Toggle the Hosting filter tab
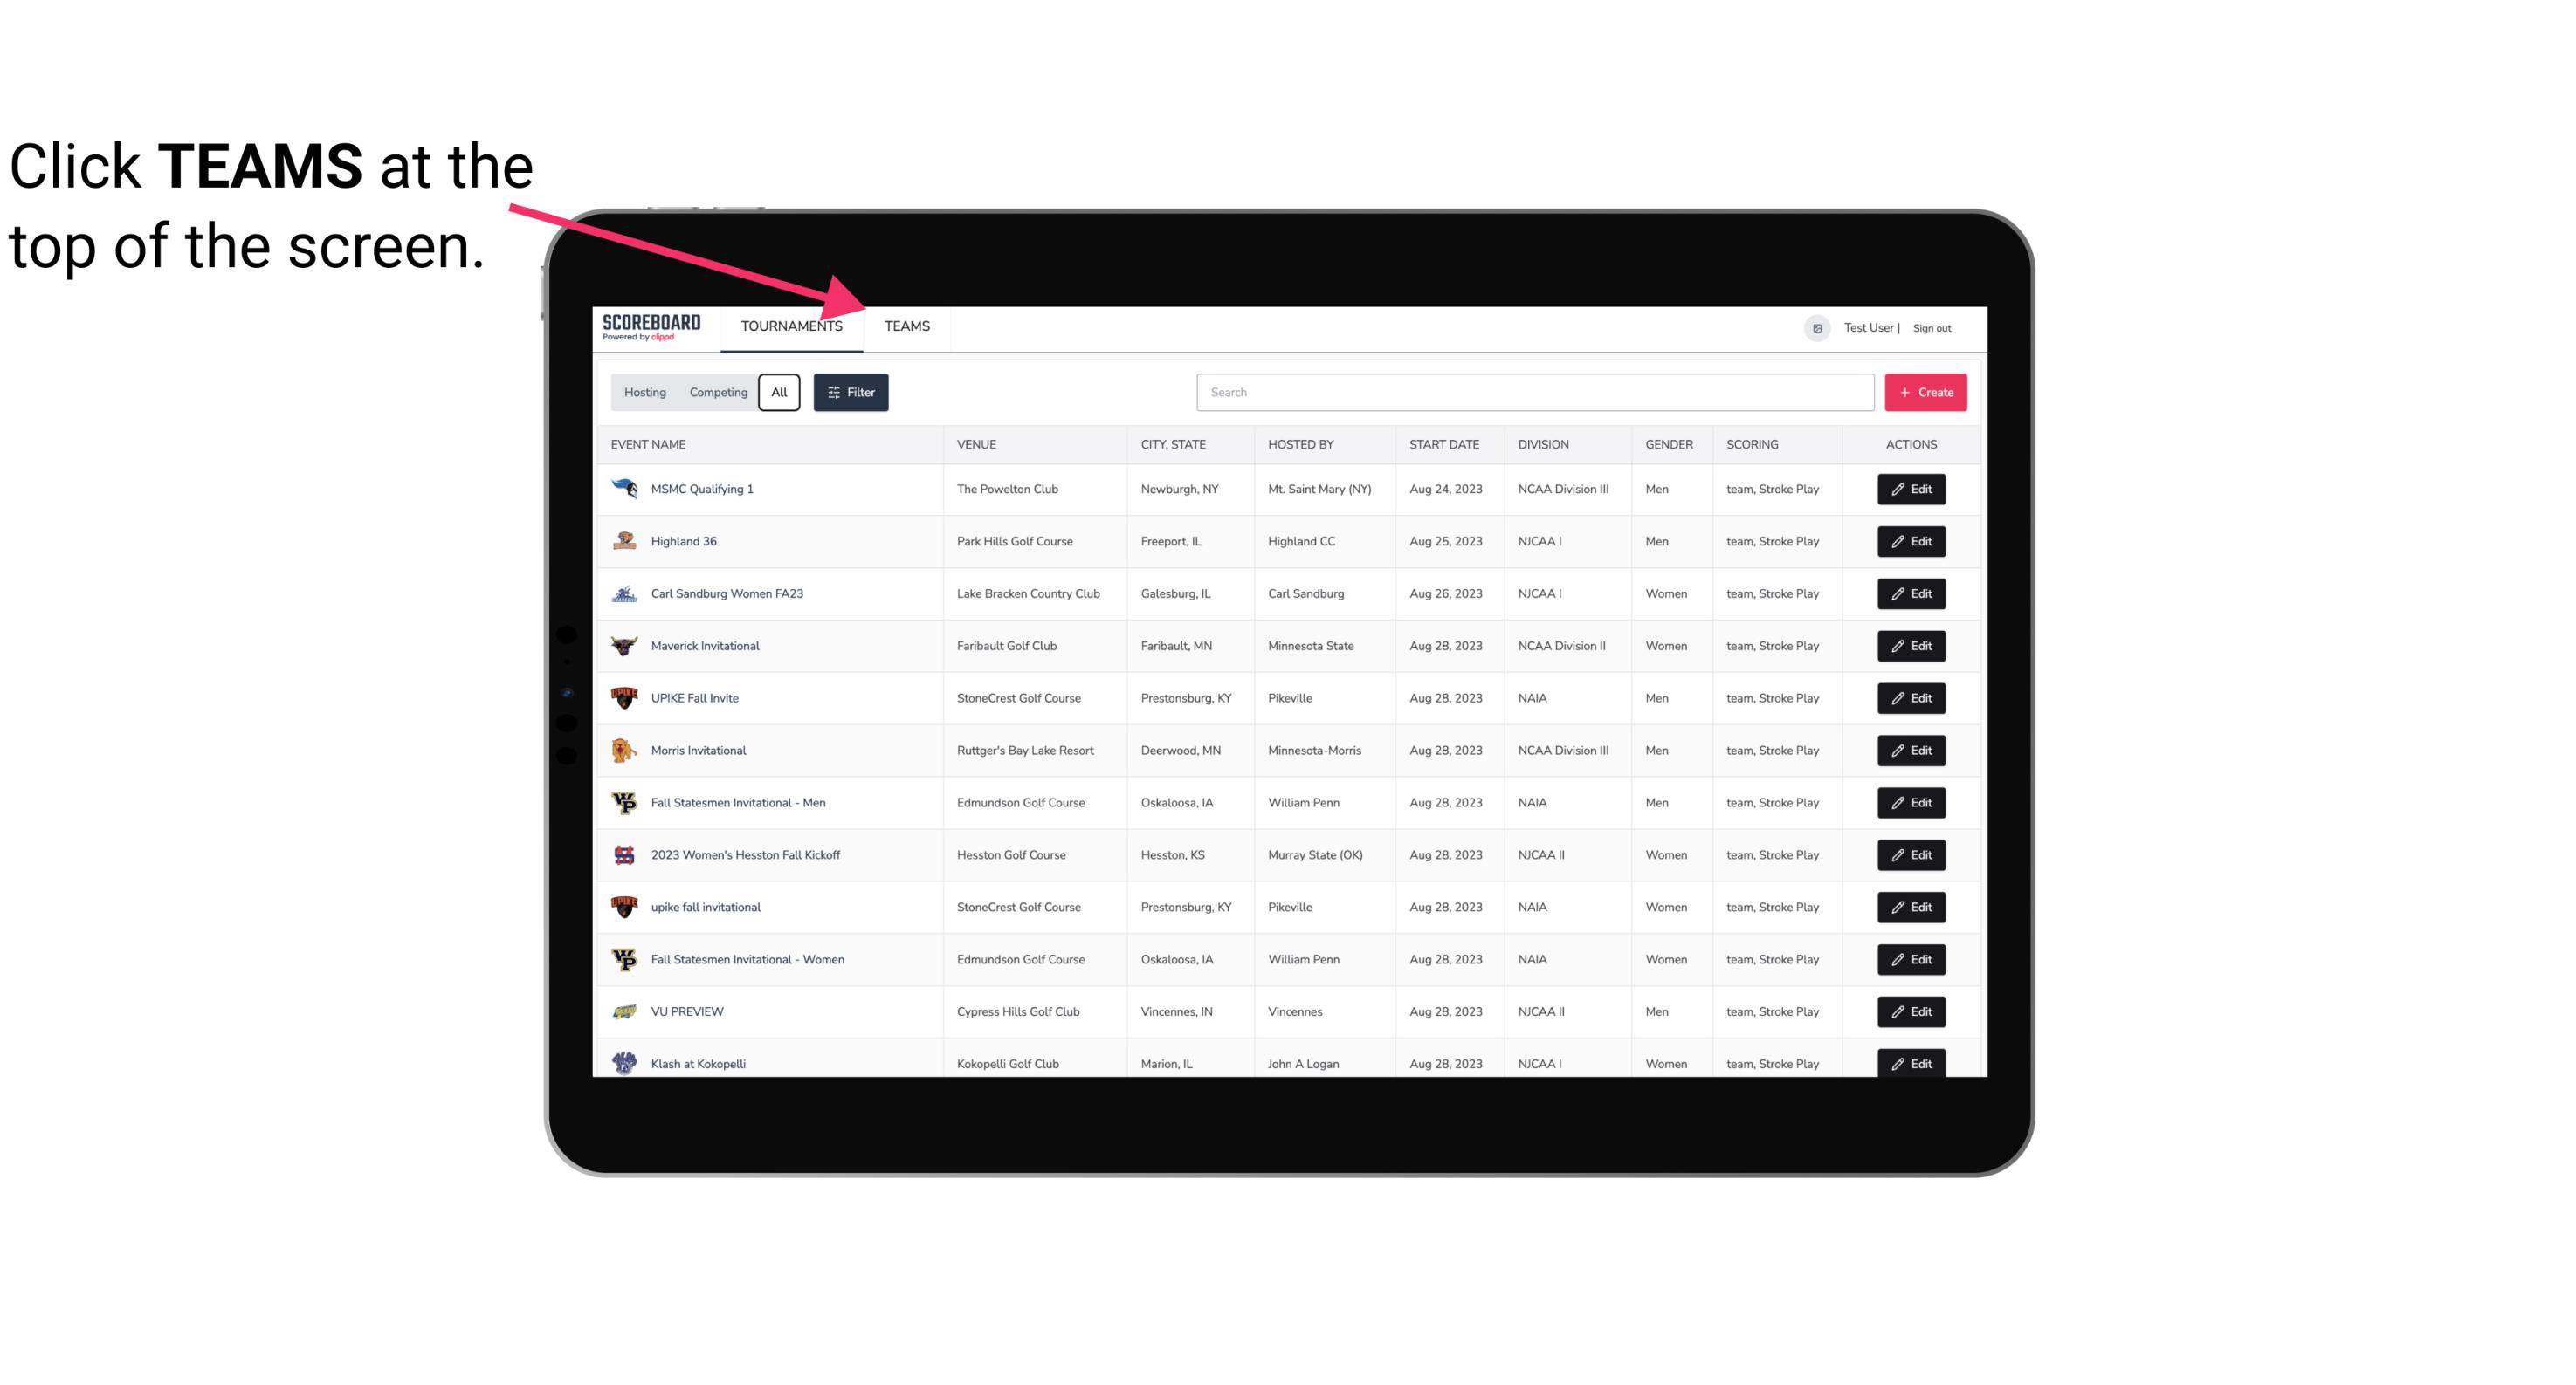Viewport: 2576px width, 1385px height. coord(644,393)
